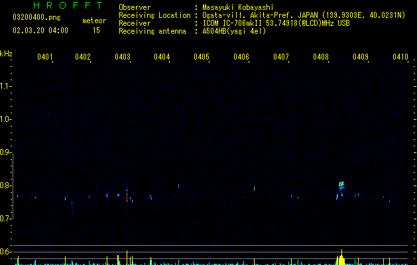417x265 pixels.
Task: Click the 0405 time marker
Action: 202,57
